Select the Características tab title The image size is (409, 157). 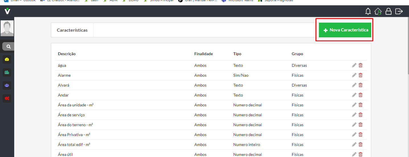click(x=72, y=30)
